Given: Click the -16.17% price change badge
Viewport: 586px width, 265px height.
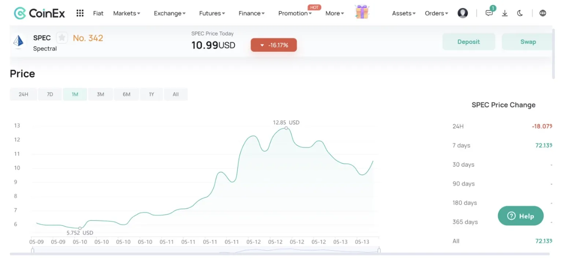Looking at the screenshot, I should (x=274, y=45).
